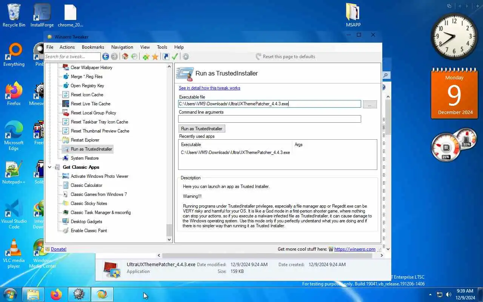This screenshot has height=302, width=483.
Task: Click the tree panel scroll up arrow
Action: 169,67
